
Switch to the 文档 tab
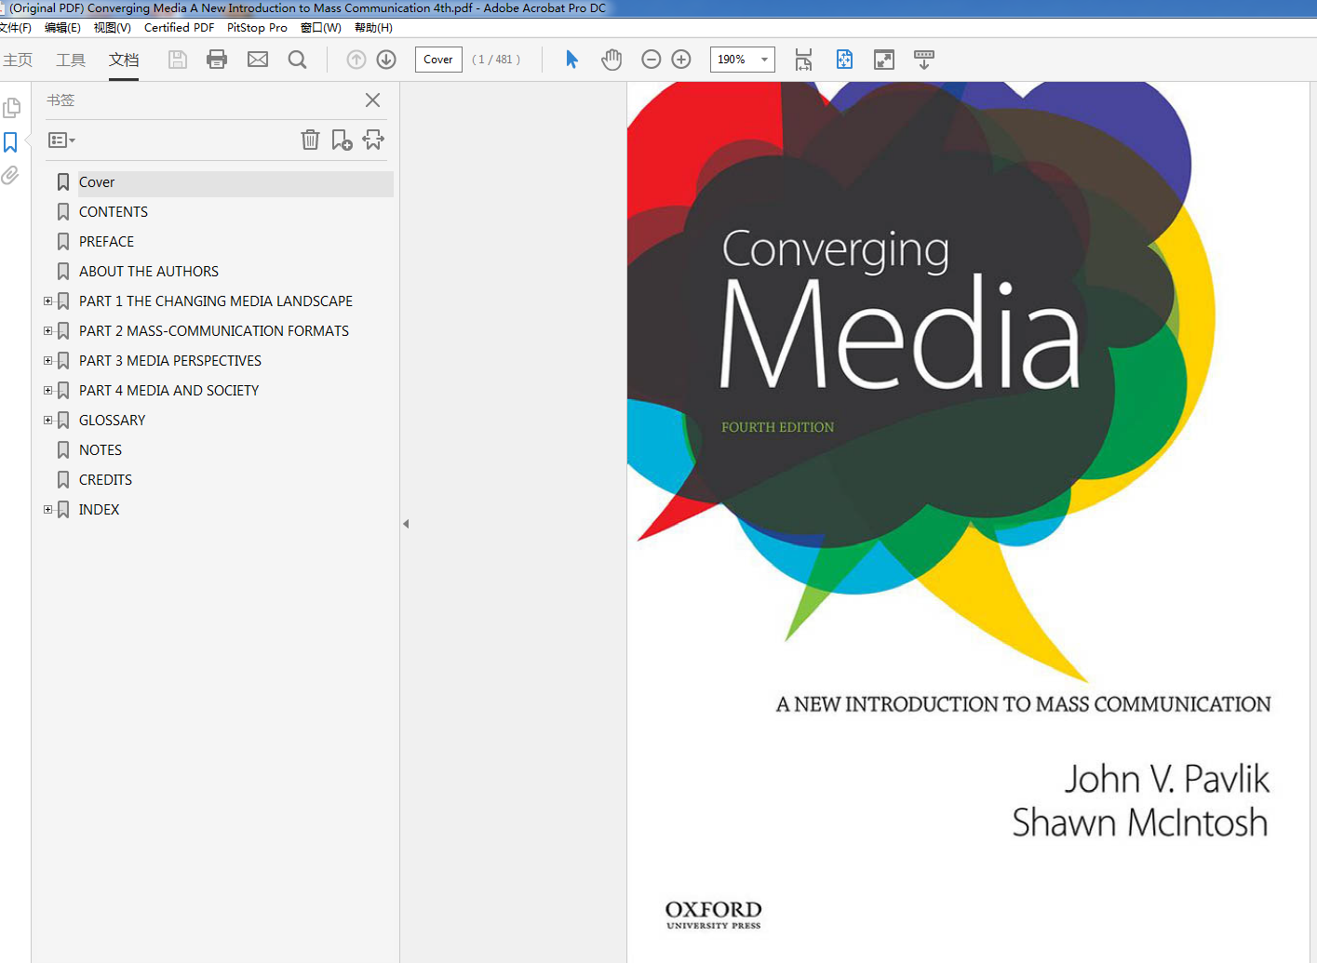pyautogui.click(x=124, y=60)
